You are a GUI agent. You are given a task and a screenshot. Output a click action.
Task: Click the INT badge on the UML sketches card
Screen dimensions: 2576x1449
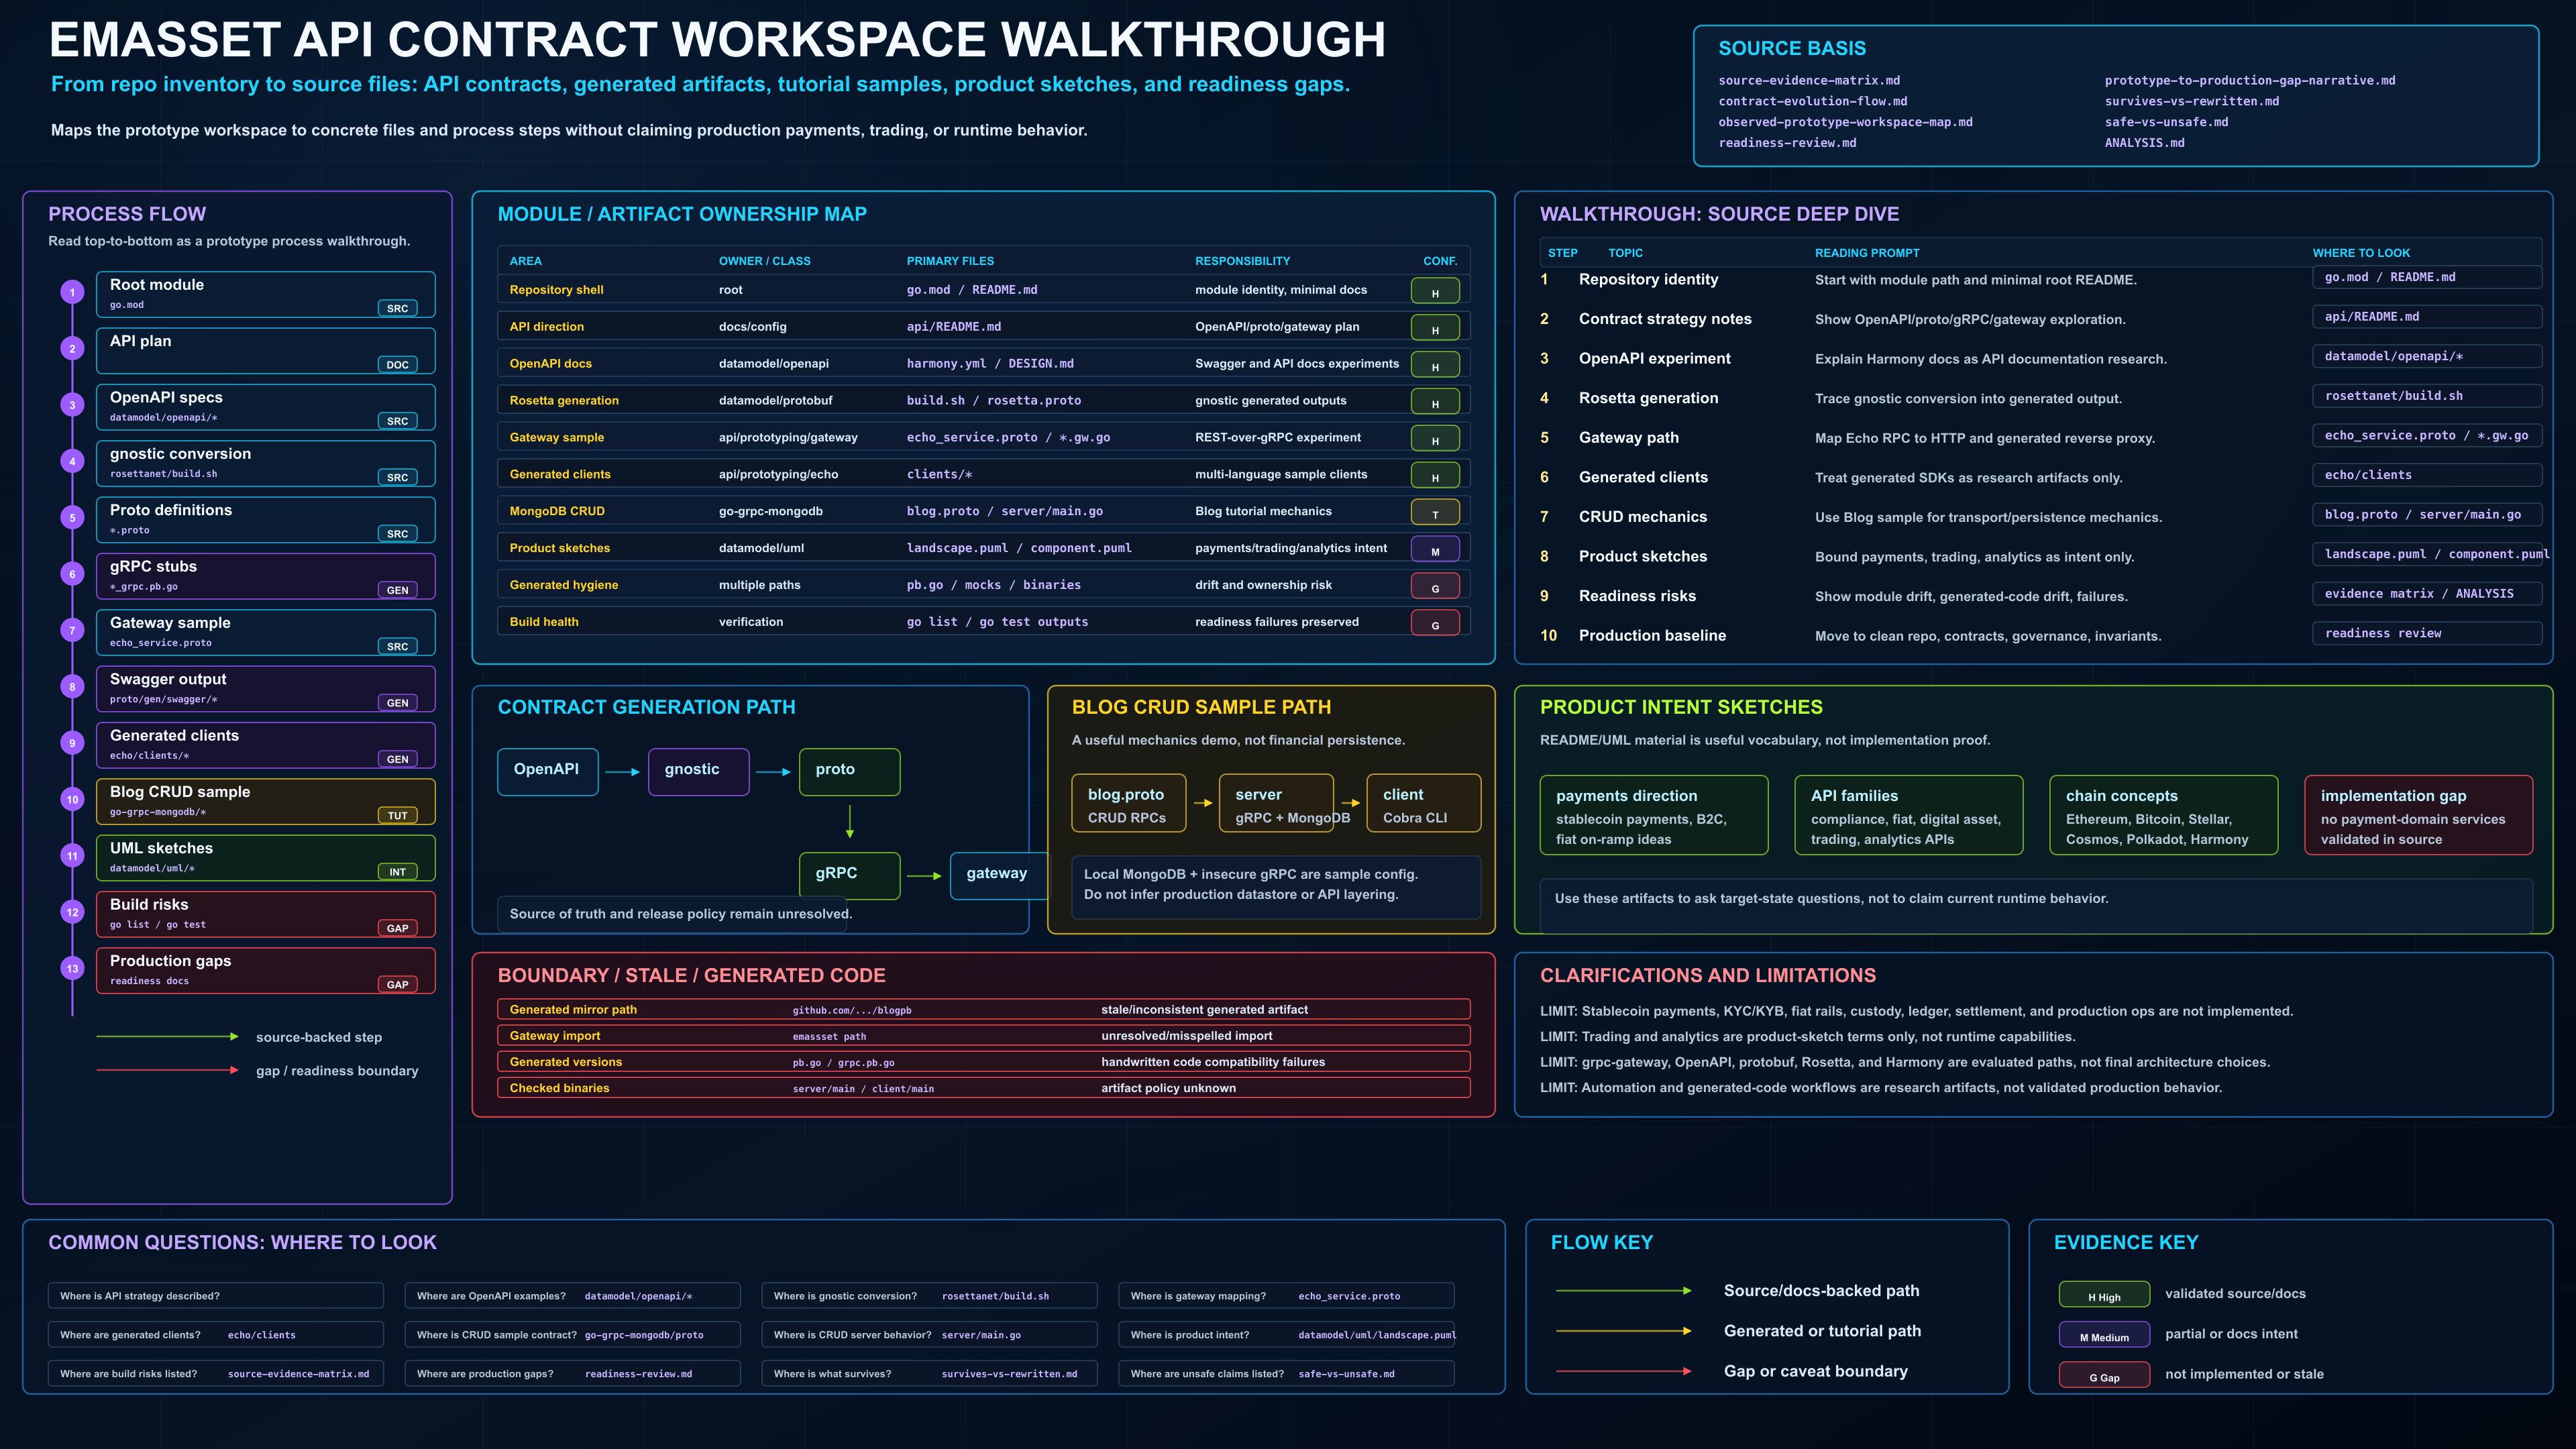[397, 871]
